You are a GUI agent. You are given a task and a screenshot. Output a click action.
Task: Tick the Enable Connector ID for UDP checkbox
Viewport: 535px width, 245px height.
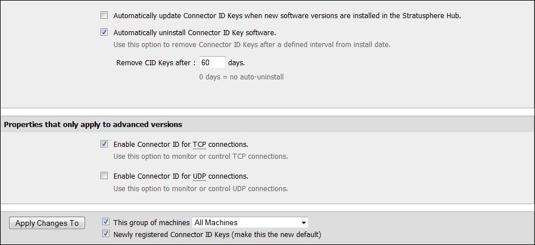click(104, 176)
